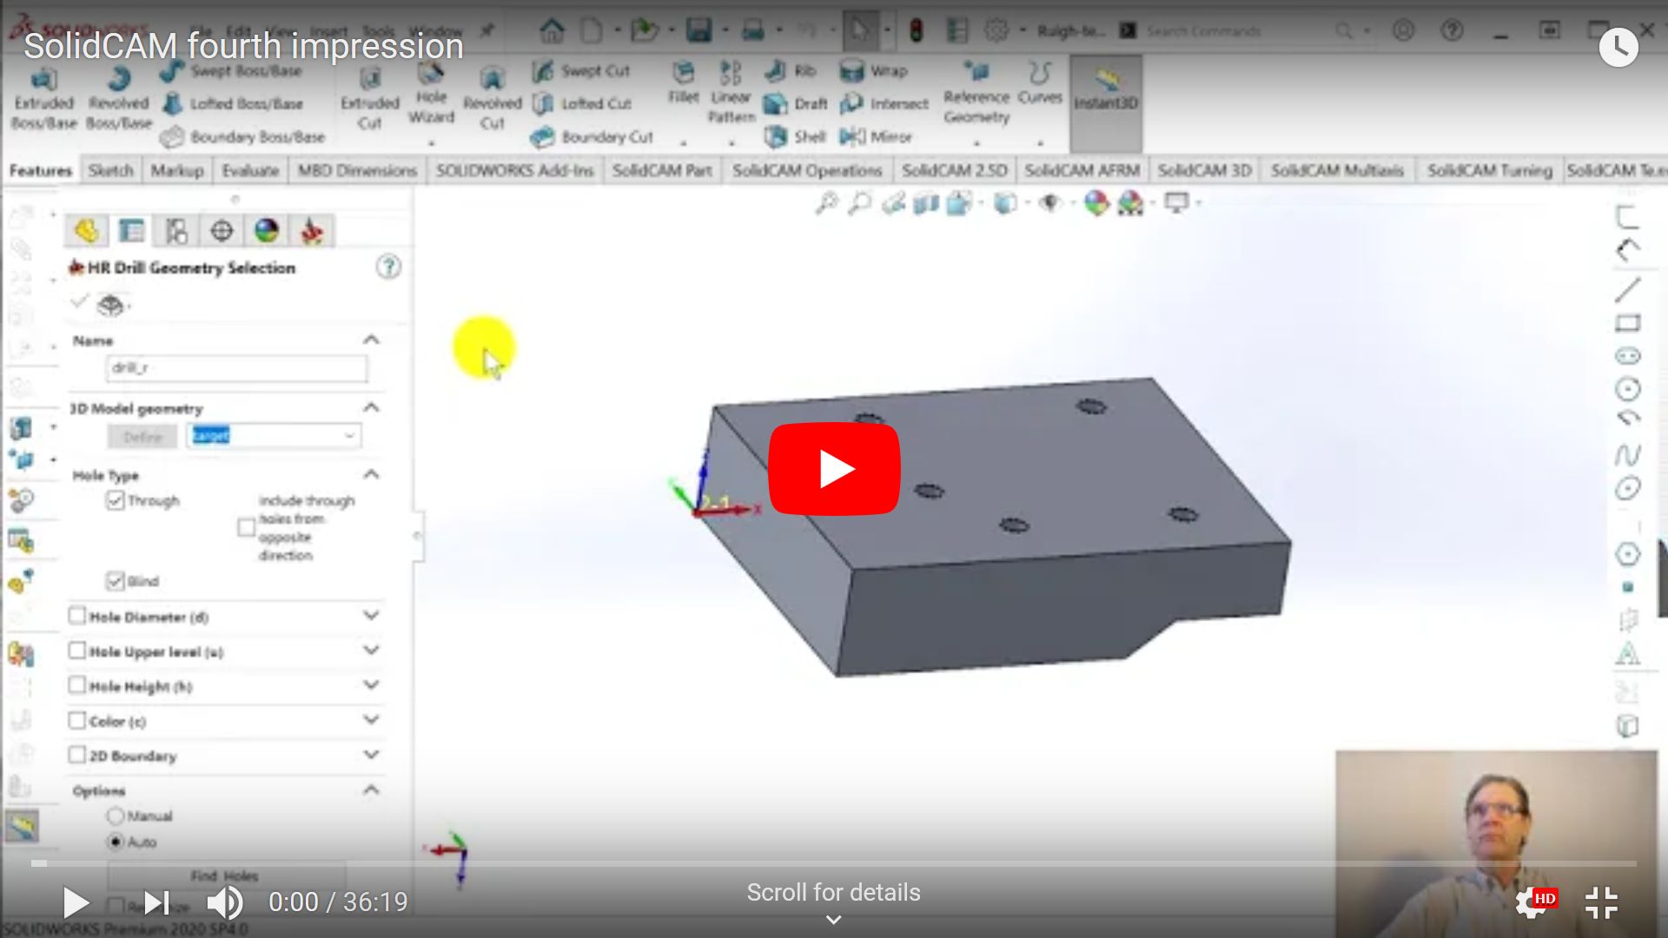
Task: Enable the Hole Diameter (d) checkbox
Action: click(77, 616)
